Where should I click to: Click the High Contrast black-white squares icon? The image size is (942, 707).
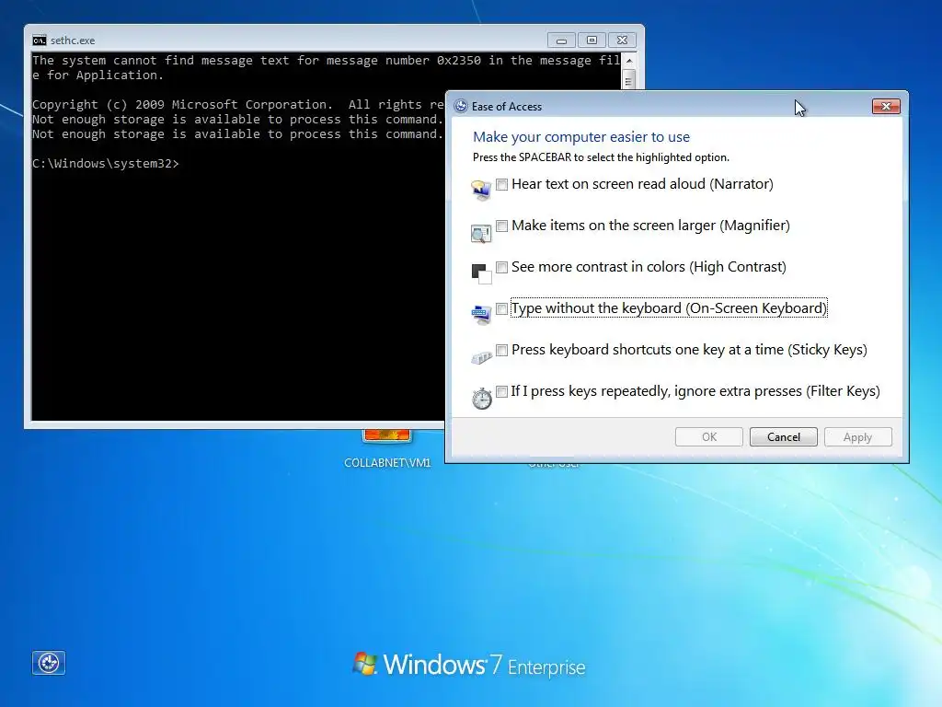(481, 273)
